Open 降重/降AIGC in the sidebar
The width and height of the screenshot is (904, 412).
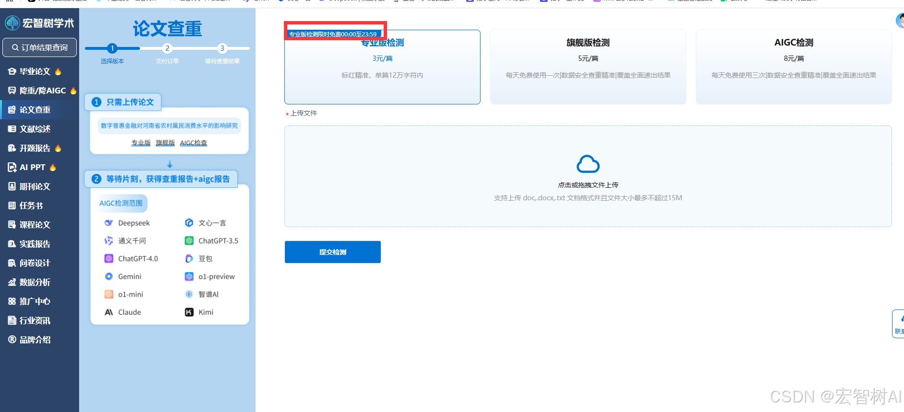click(42, 91)
